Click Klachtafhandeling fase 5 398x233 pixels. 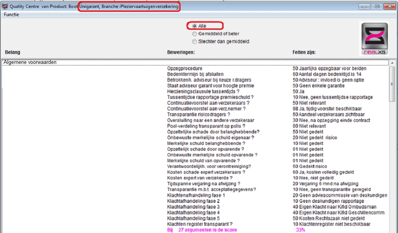[193, 219]
